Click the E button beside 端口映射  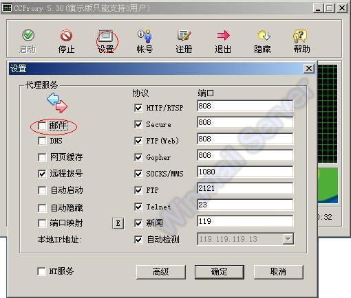point(118,223)
